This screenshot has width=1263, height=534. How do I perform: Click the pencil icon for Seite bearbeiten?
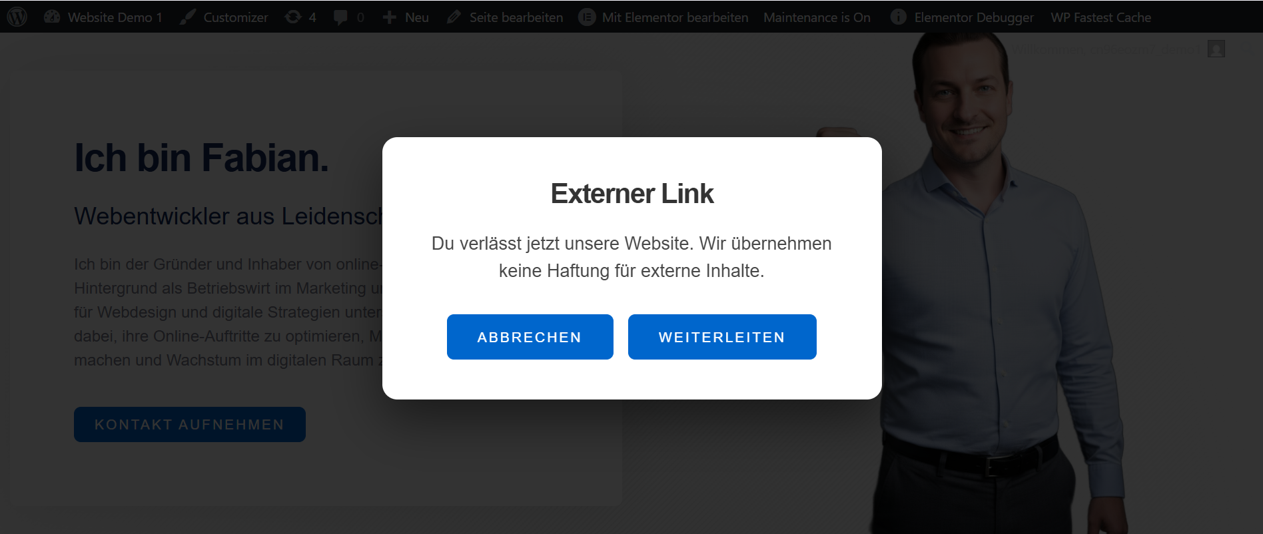click(454, 17)
